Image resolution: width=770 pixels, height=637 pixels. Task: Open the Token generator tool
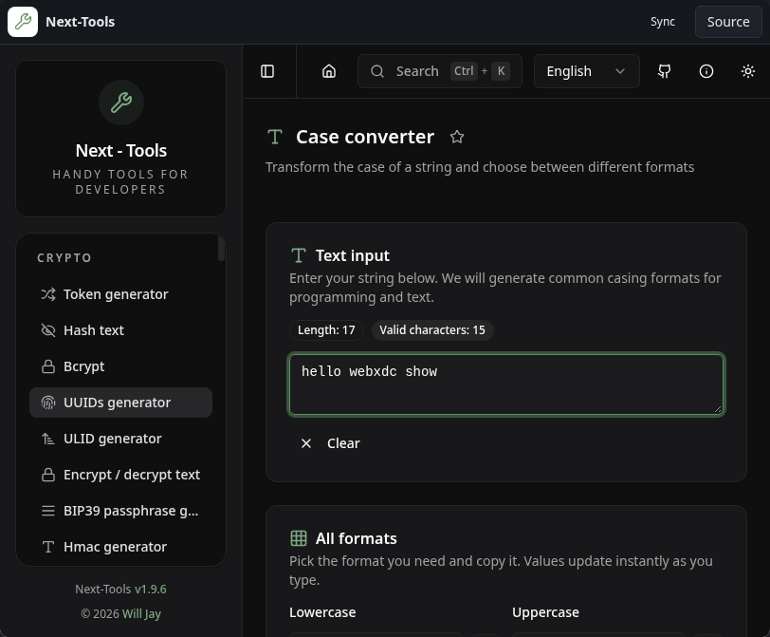pos(120,294)
